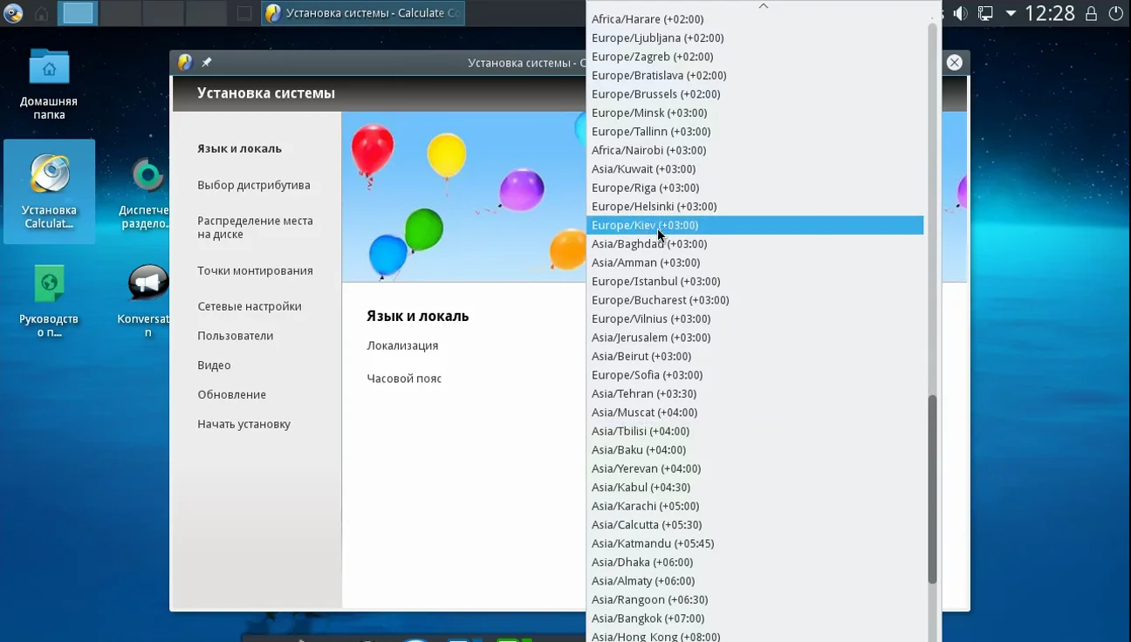Click the installer taskbar entry in top panel

pos(362,13)
